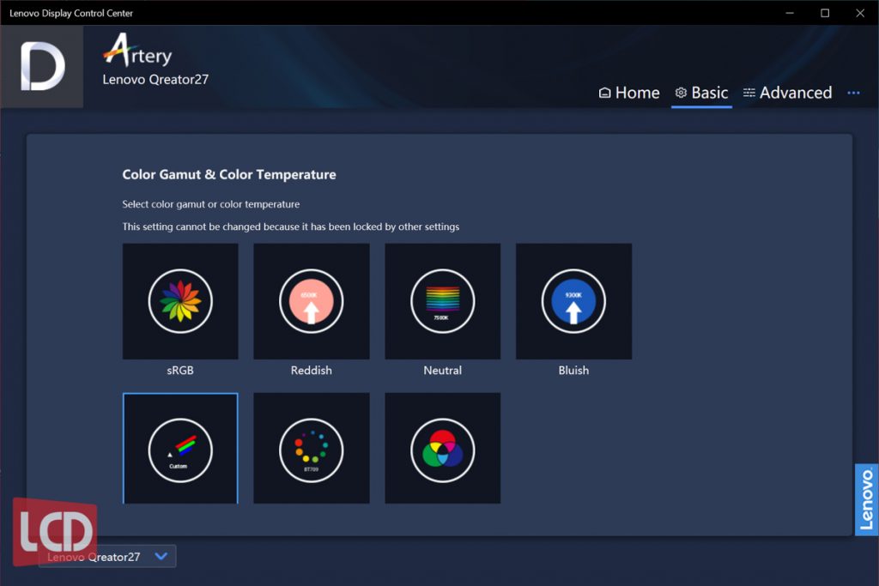Click the locked by other settings notice
Viewport: 879px width, 586px height.
(290, 227)
